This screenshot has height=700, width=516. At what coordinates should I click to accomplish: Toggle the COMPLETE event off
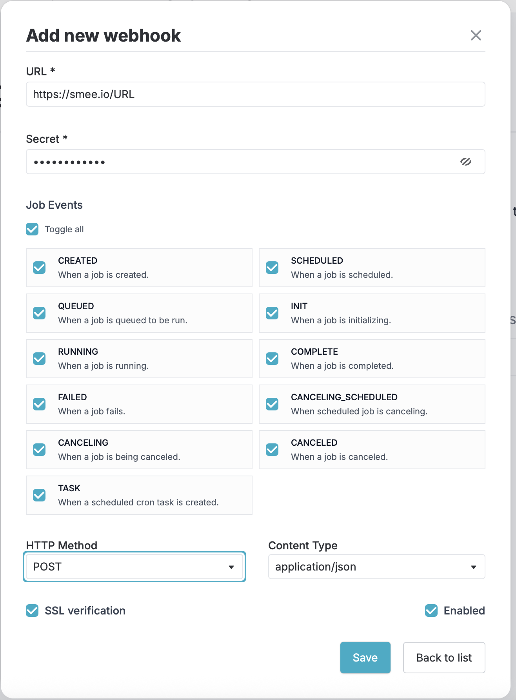[x=272, y=359]
